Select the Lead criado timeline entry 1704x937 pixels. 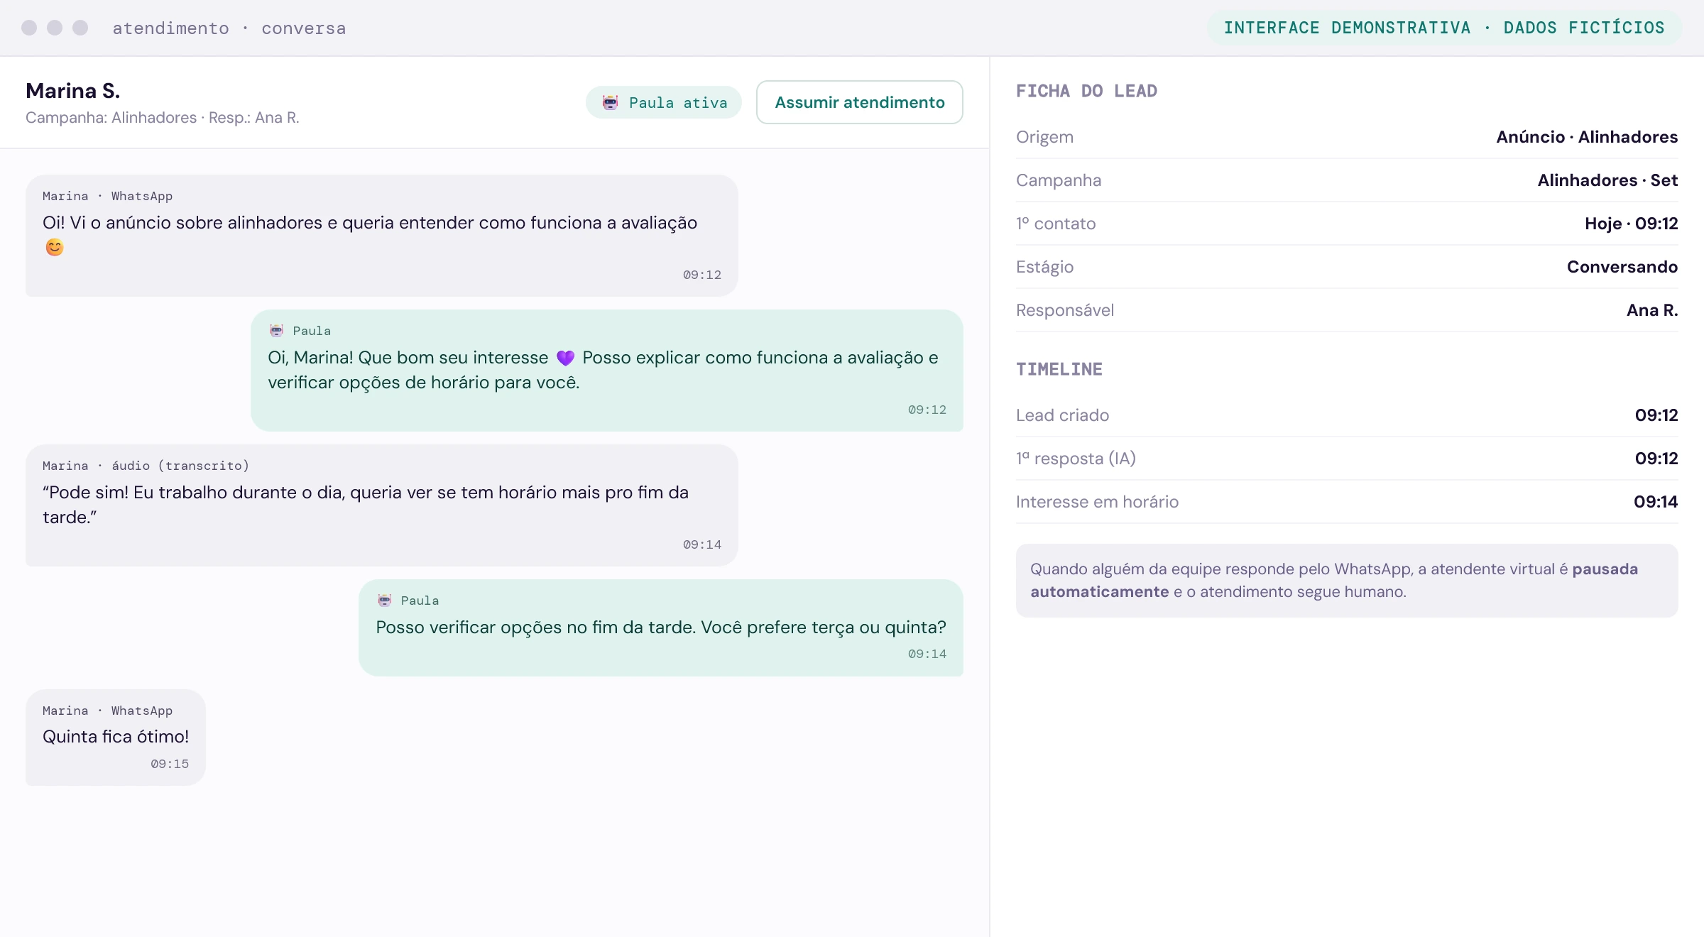pyautogui.click(x=1347, y=415)
